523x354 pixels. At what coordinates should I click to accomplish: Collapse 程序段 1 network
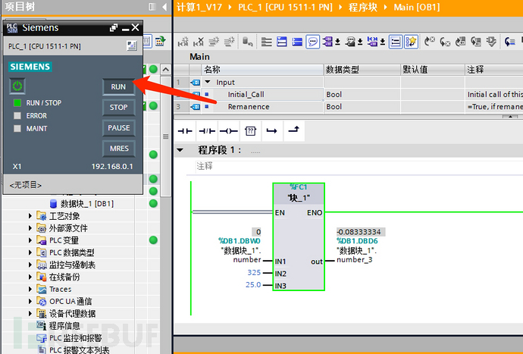click(180, 150)
